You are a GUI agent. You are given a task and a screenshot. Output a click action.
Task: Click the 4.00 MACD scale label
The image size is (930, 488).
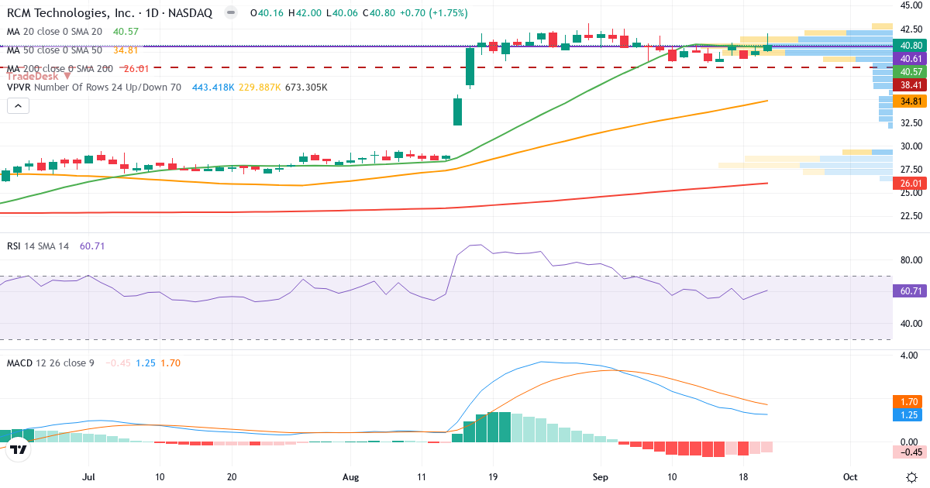click(910, 356)
